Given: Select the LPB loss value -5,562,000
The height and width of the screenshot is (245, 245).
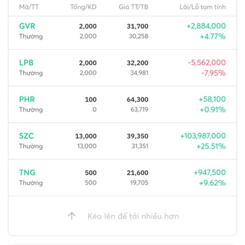Looking at the screenshot, I should [x=207, y=62].
